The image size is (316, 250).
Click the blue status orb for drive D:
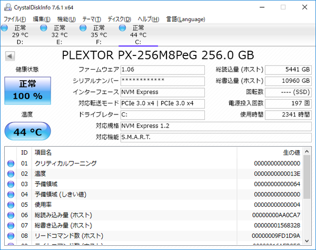click(x=4, y=27)
